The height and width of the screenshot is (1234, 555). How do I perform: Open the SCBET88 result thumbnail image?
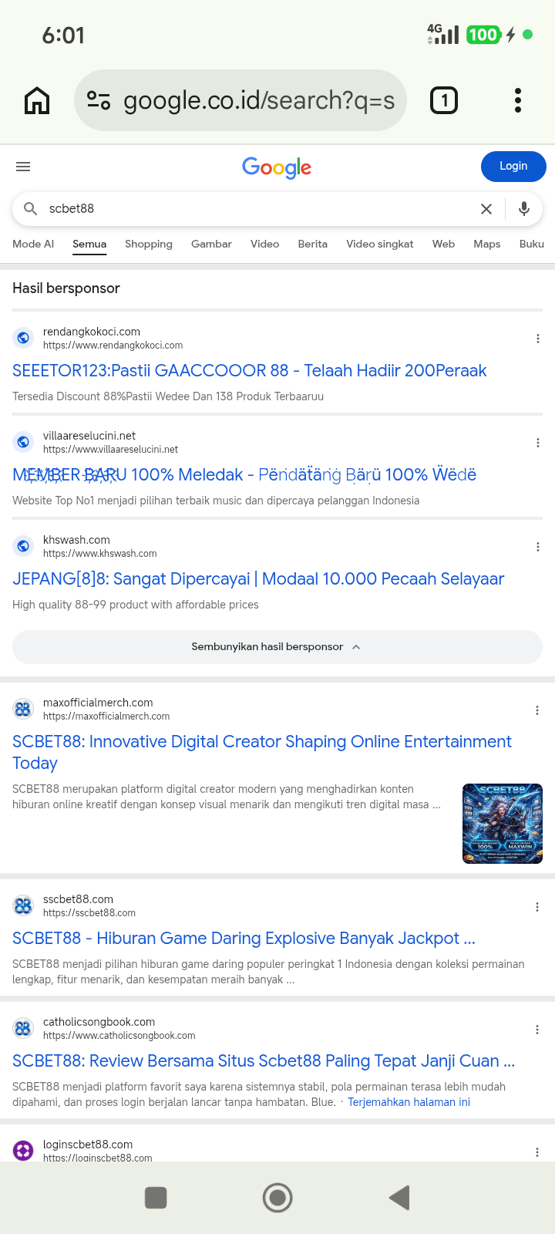click(503, 824)
